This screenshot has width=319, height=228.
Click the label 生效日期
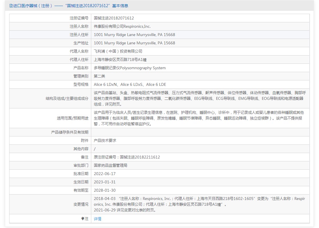pos(81,182)
